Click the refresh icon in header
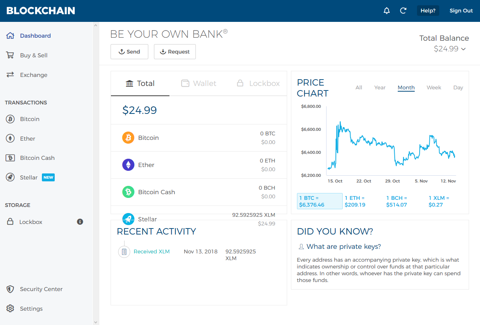Image resolution: width=480 pixels, height=325 pixels. [403, 11]
